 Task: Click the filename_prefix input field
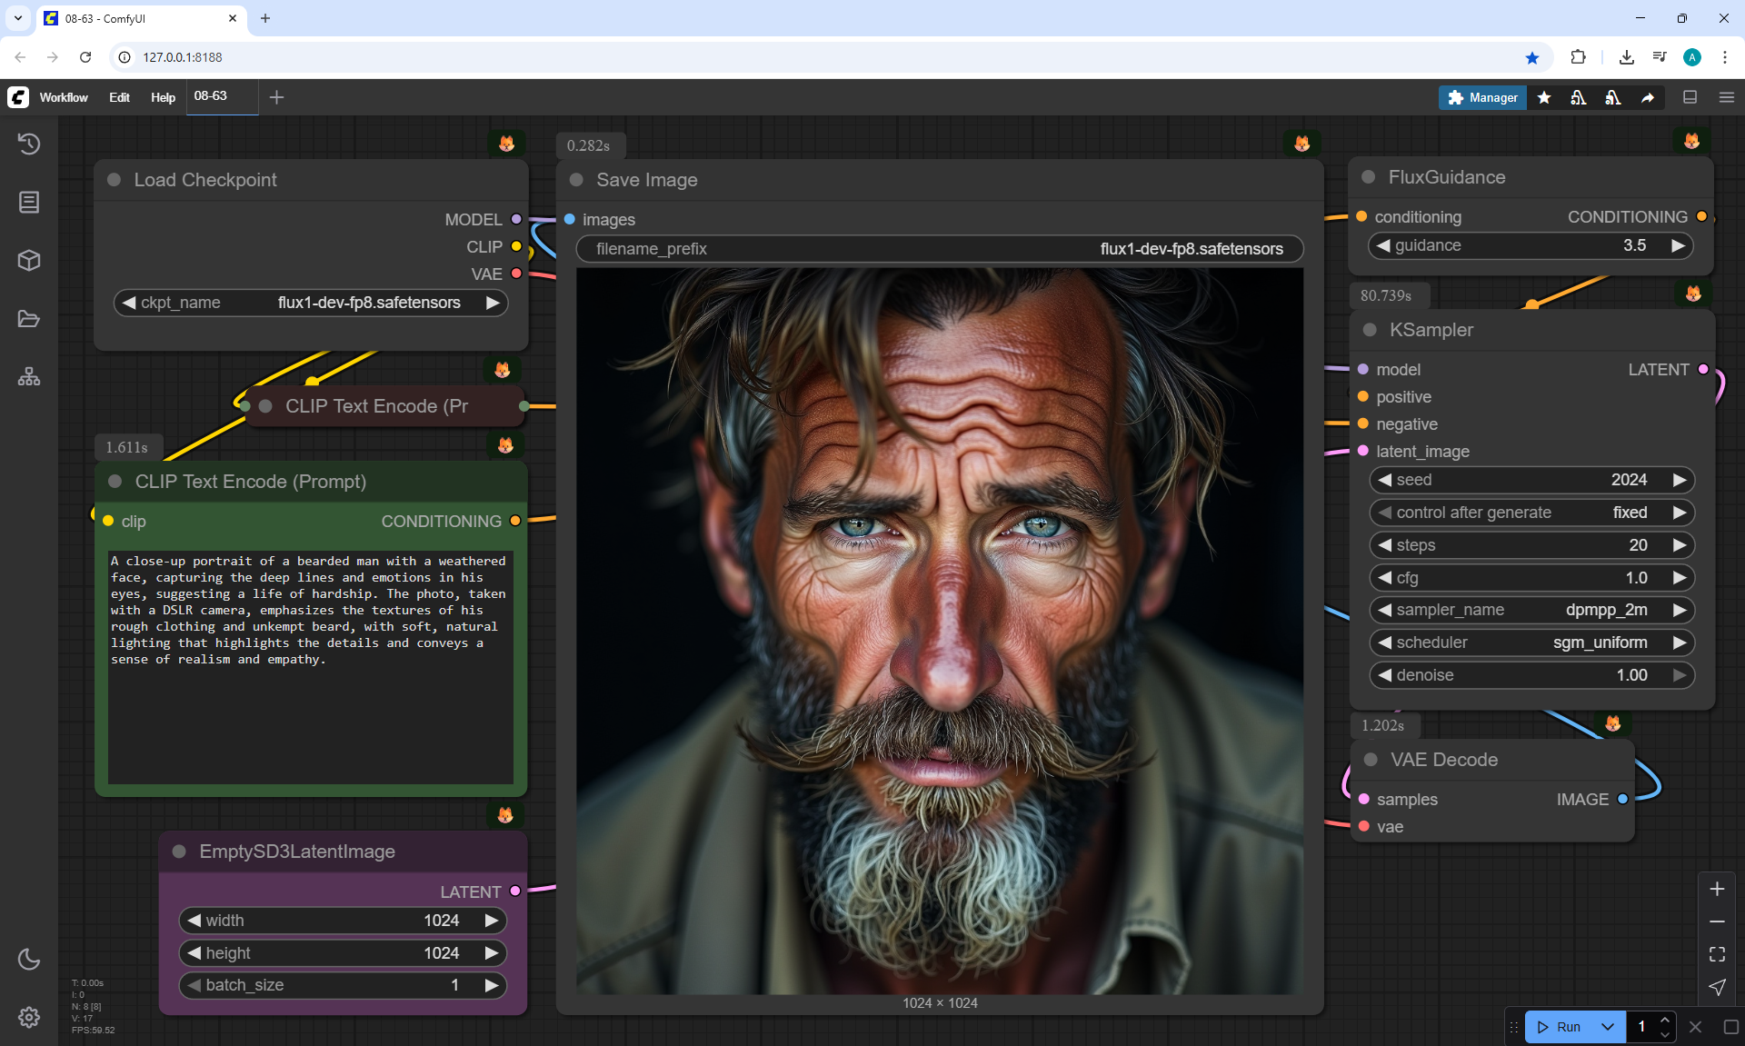(939, 249)
